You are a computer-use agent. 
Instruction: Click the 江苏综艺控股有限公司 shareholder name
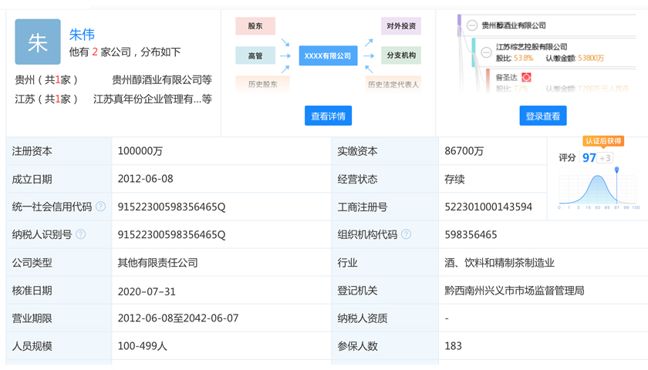532,47
